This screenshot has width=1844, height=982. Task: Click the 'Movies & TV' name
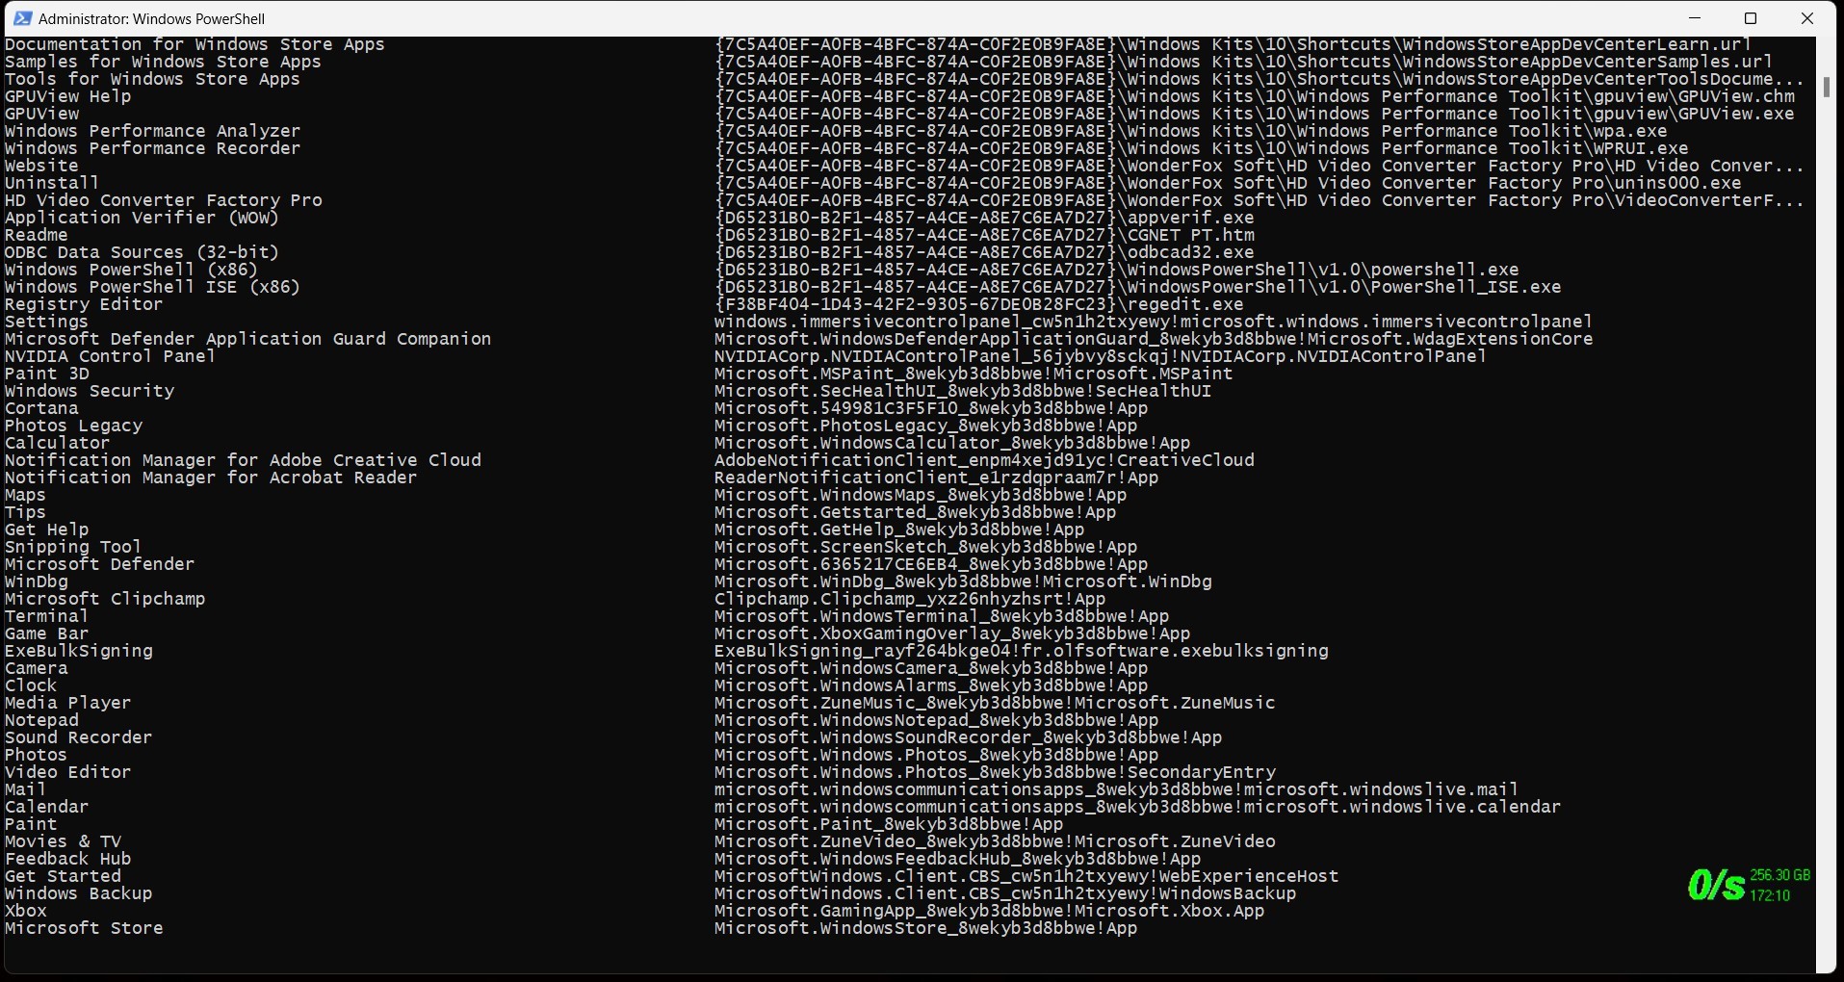coord(64,841)
